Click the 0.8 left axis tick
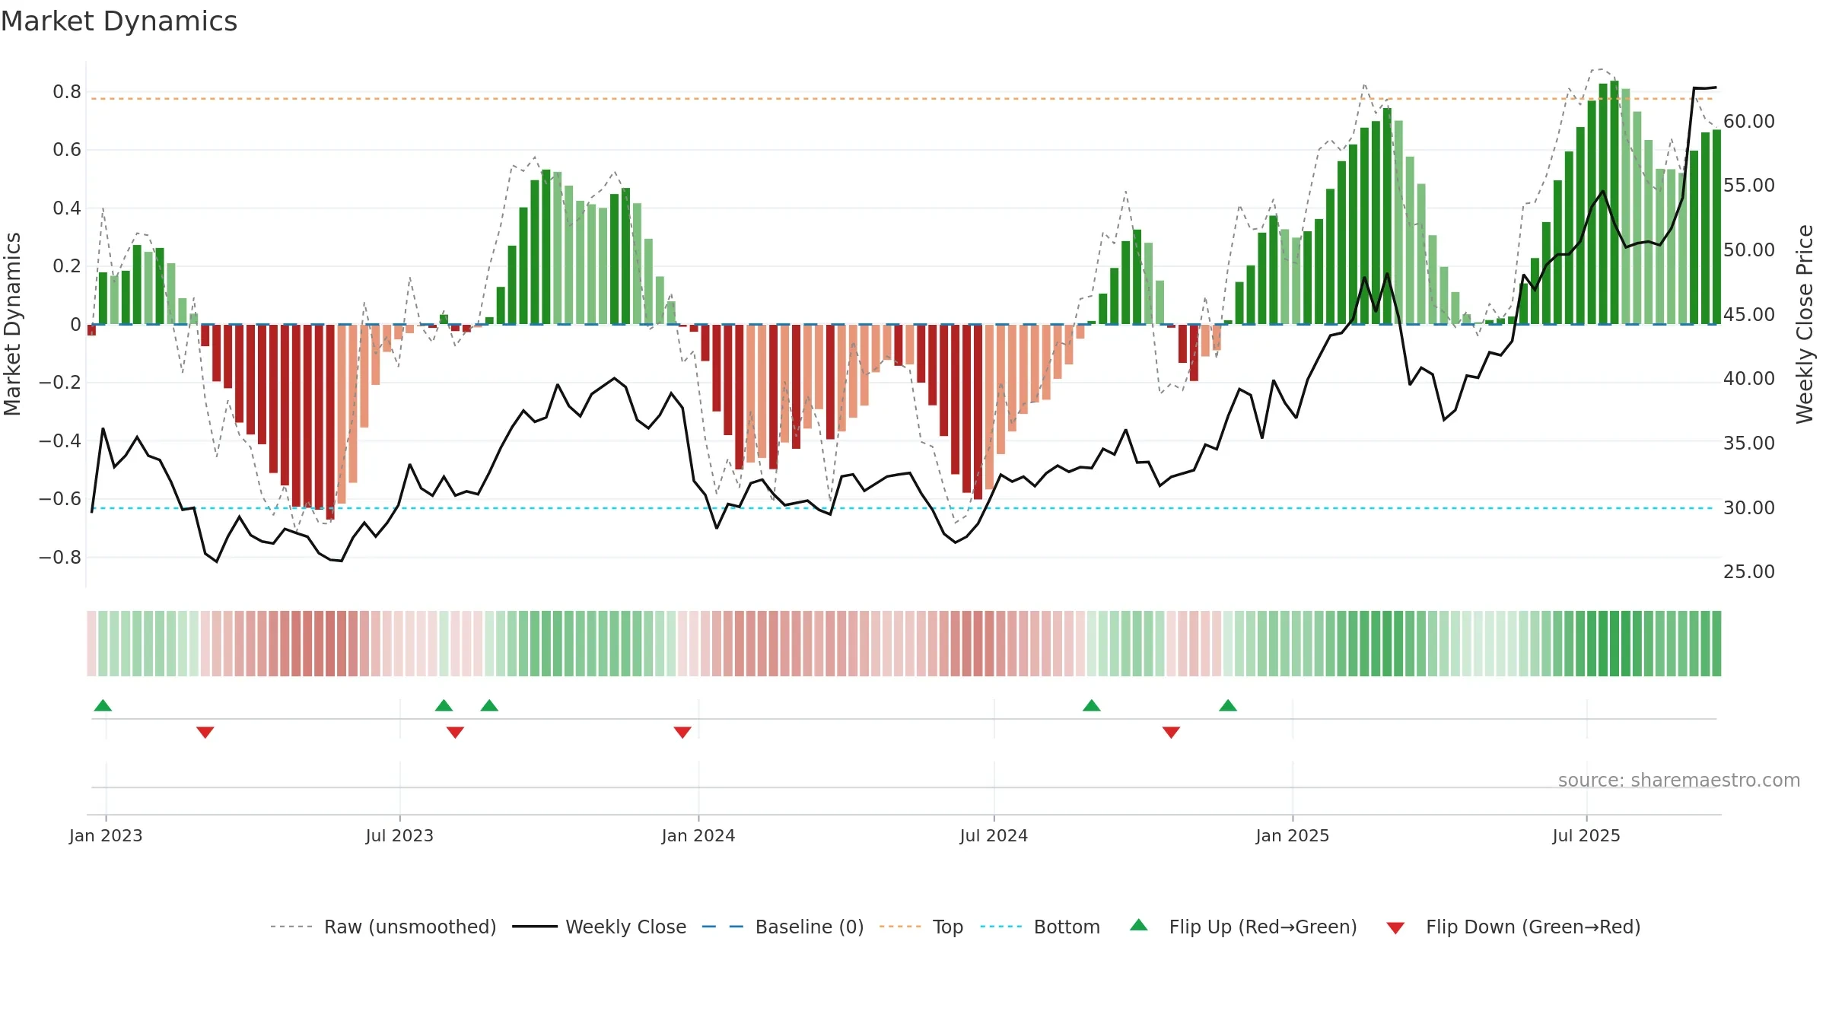The image size is (1826, 1027). [67, 91]
